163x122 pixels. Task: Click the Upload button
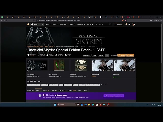click(x=118, y=24)
